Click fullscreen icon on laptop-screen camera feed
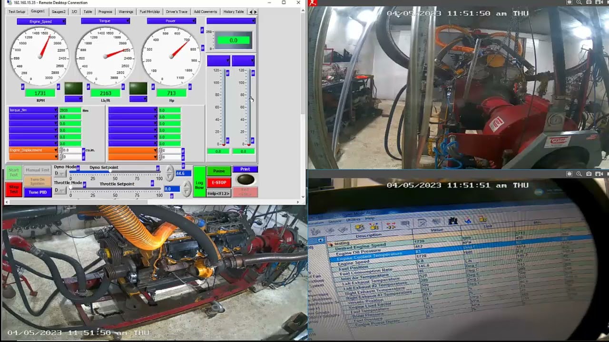 570,174
